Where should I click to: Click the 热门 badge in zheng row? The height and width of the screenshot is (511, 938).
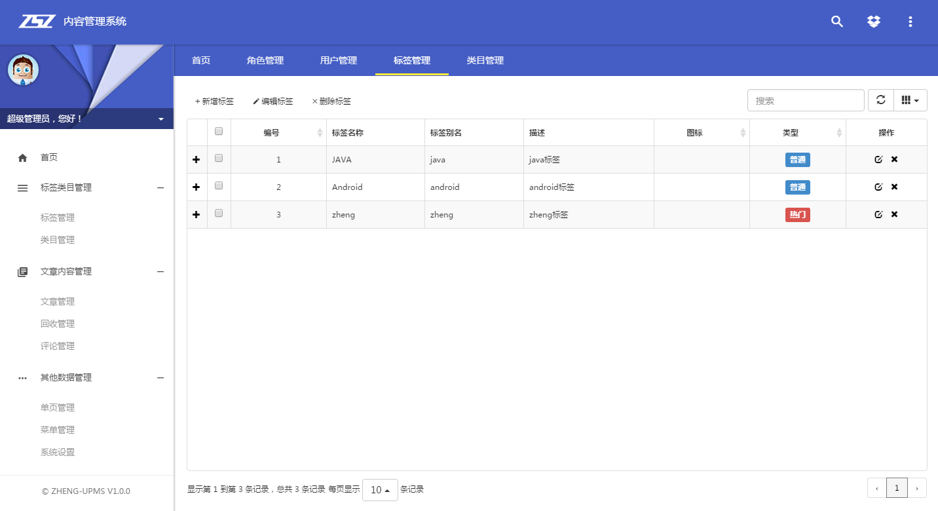797,214
